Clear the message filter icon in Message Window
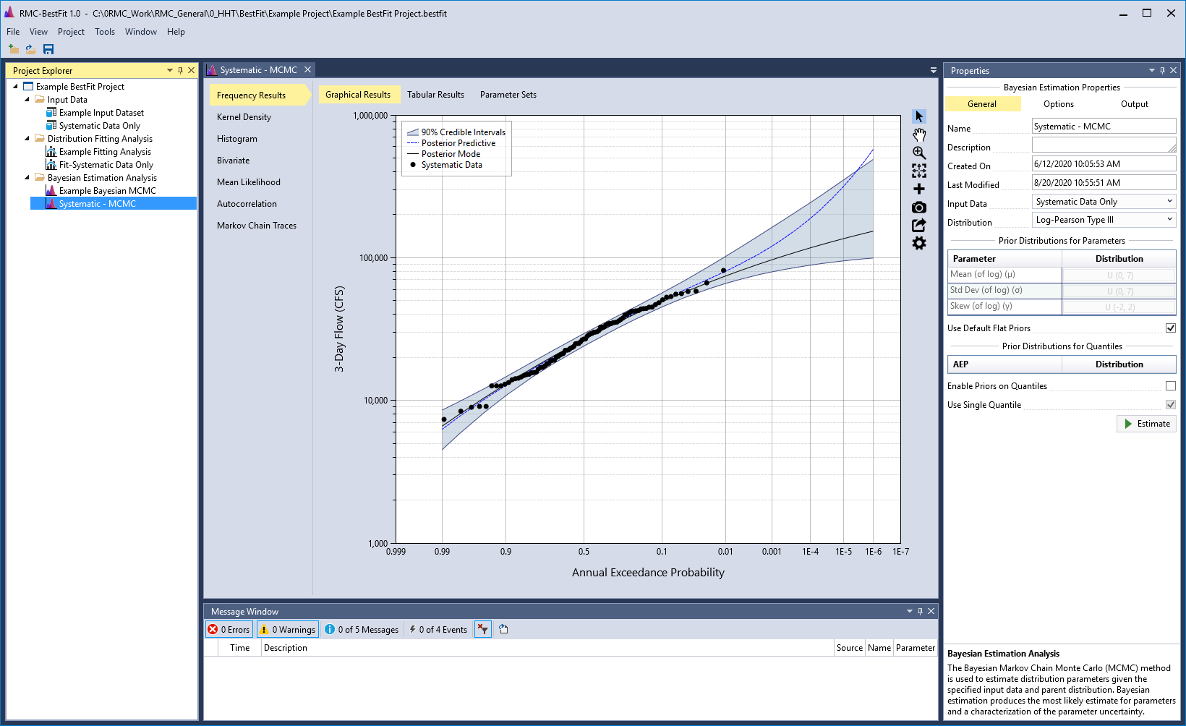Viewport: 1186px width, 726px height. pos(482,629)
